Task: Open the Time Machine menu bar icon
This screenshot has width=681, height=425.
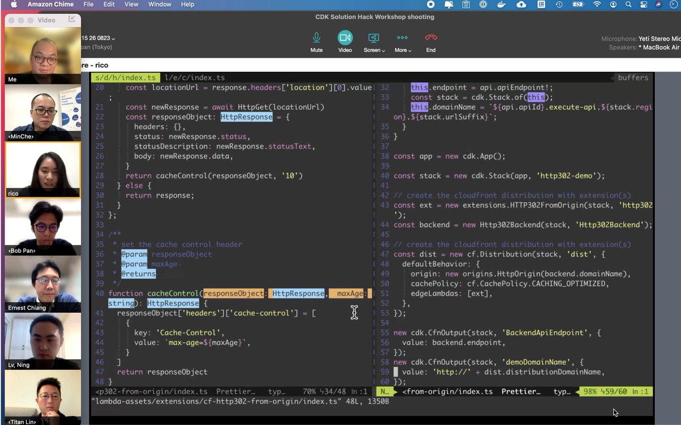Action: click(x=559, y=5)
